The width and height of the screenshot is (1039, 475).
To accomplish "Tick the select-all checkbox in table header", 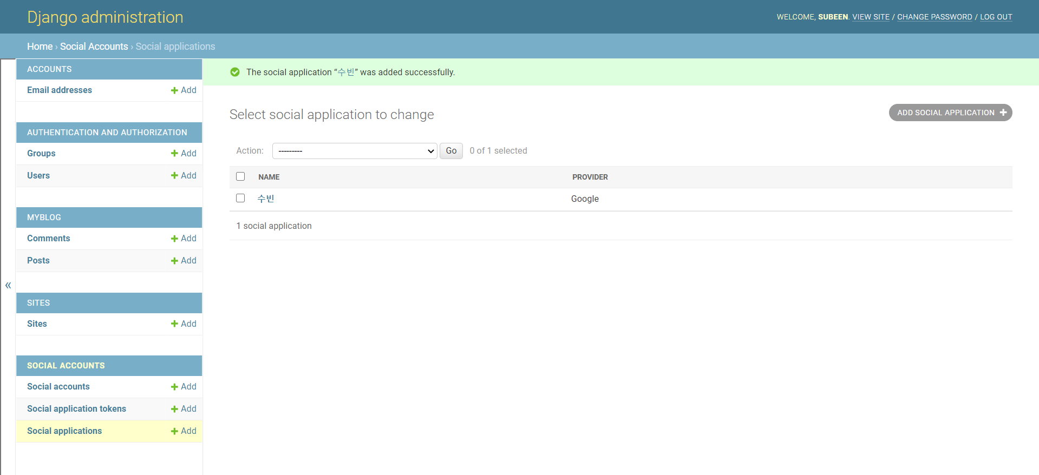I will [x=240, y=176].
